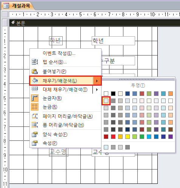
Task: Click the paste clipboard icon beside 붙여넣기
Action: tap(35, 71)
